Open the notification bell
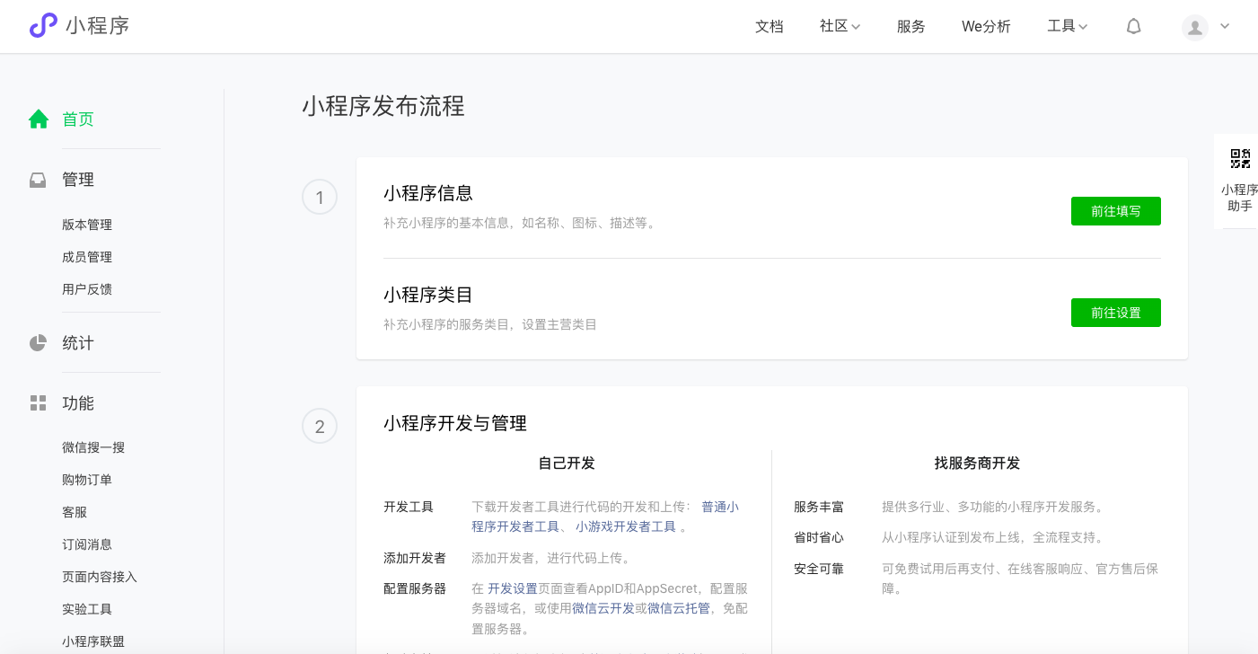 coord(1133,27)
